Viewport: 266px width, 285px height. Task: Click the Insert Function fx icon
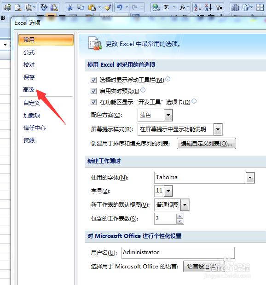182,7
